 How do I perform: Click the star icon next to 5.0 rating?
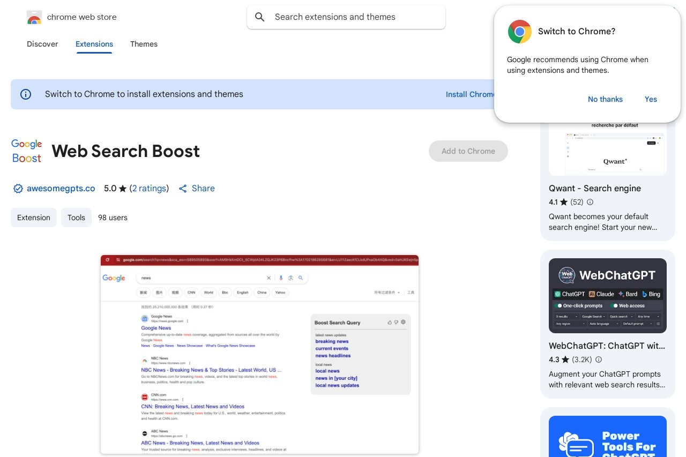(x=123, y=189)
